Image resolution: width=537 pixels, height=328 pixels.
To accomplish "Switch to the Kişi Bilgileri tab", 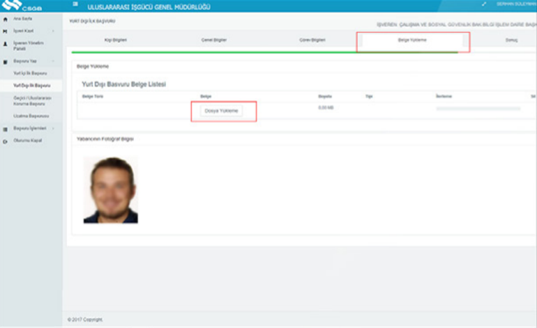I will pyautogui.click(x=115, y=40).
